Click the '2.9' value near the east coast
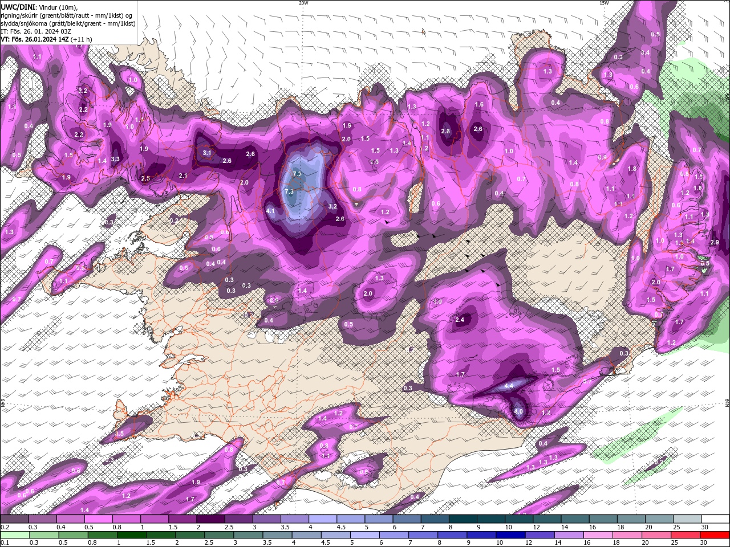Screen dimensions: 730x547 [715, 242]
